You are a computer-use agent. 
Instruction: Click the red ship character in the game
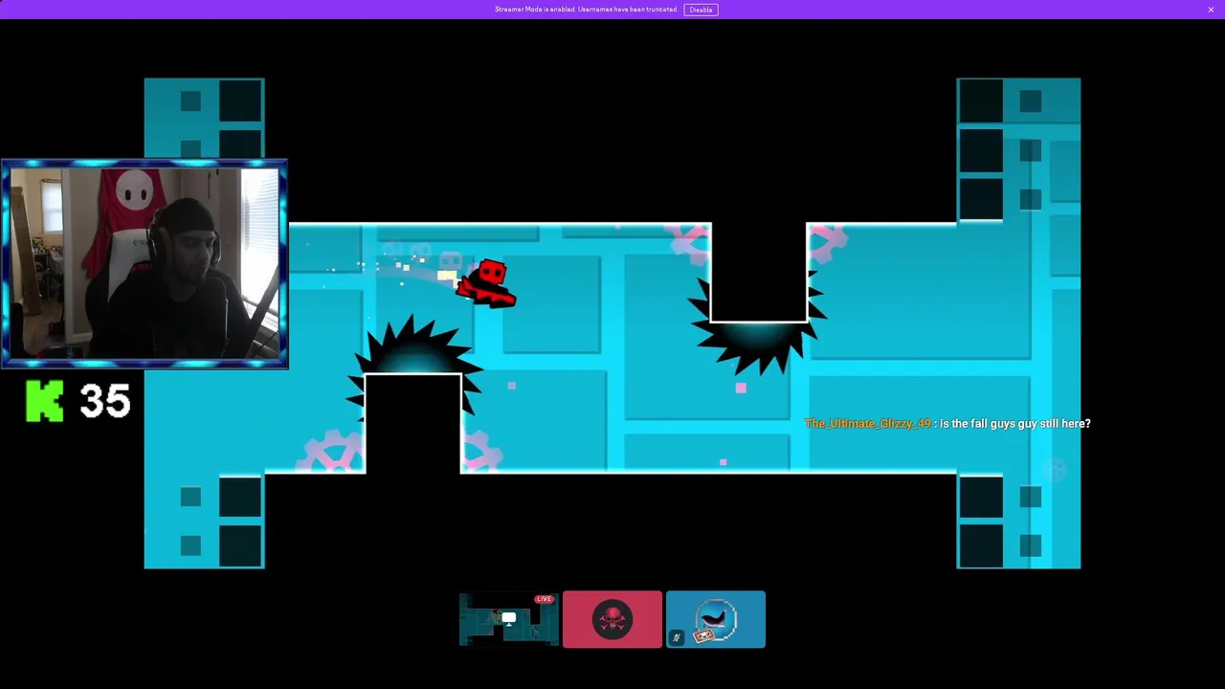(487, 284)
